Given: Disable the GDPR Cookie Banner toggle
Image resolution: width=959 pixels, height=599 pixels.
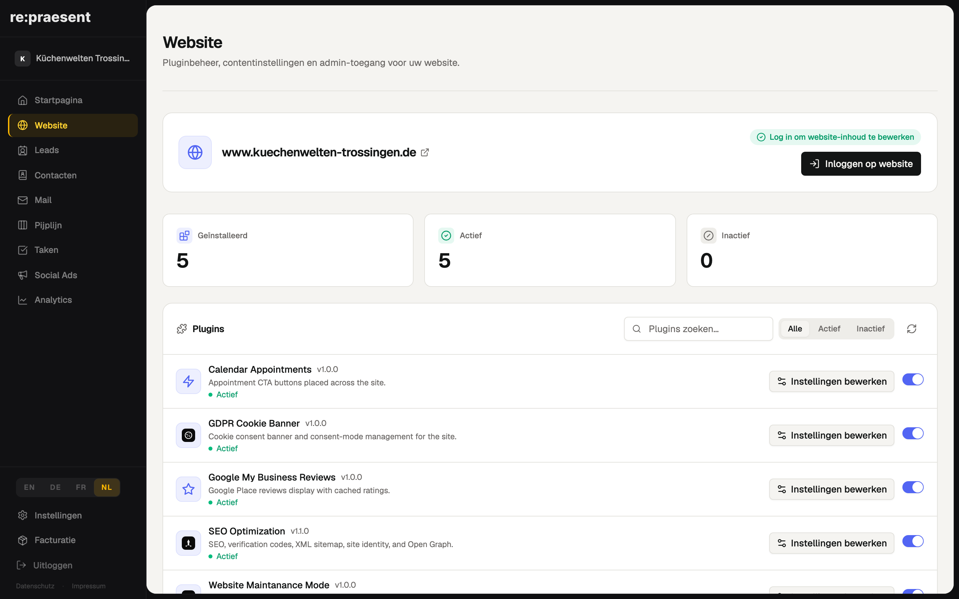Looking at the screenshot, I should click(913, 433).
